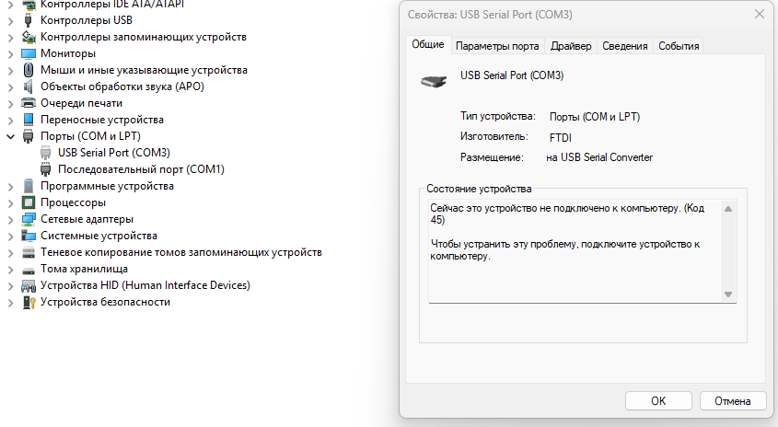Switch to the Параметры порта tab
This screenshot has height=427, width=778.
click(x=497, y=46)
